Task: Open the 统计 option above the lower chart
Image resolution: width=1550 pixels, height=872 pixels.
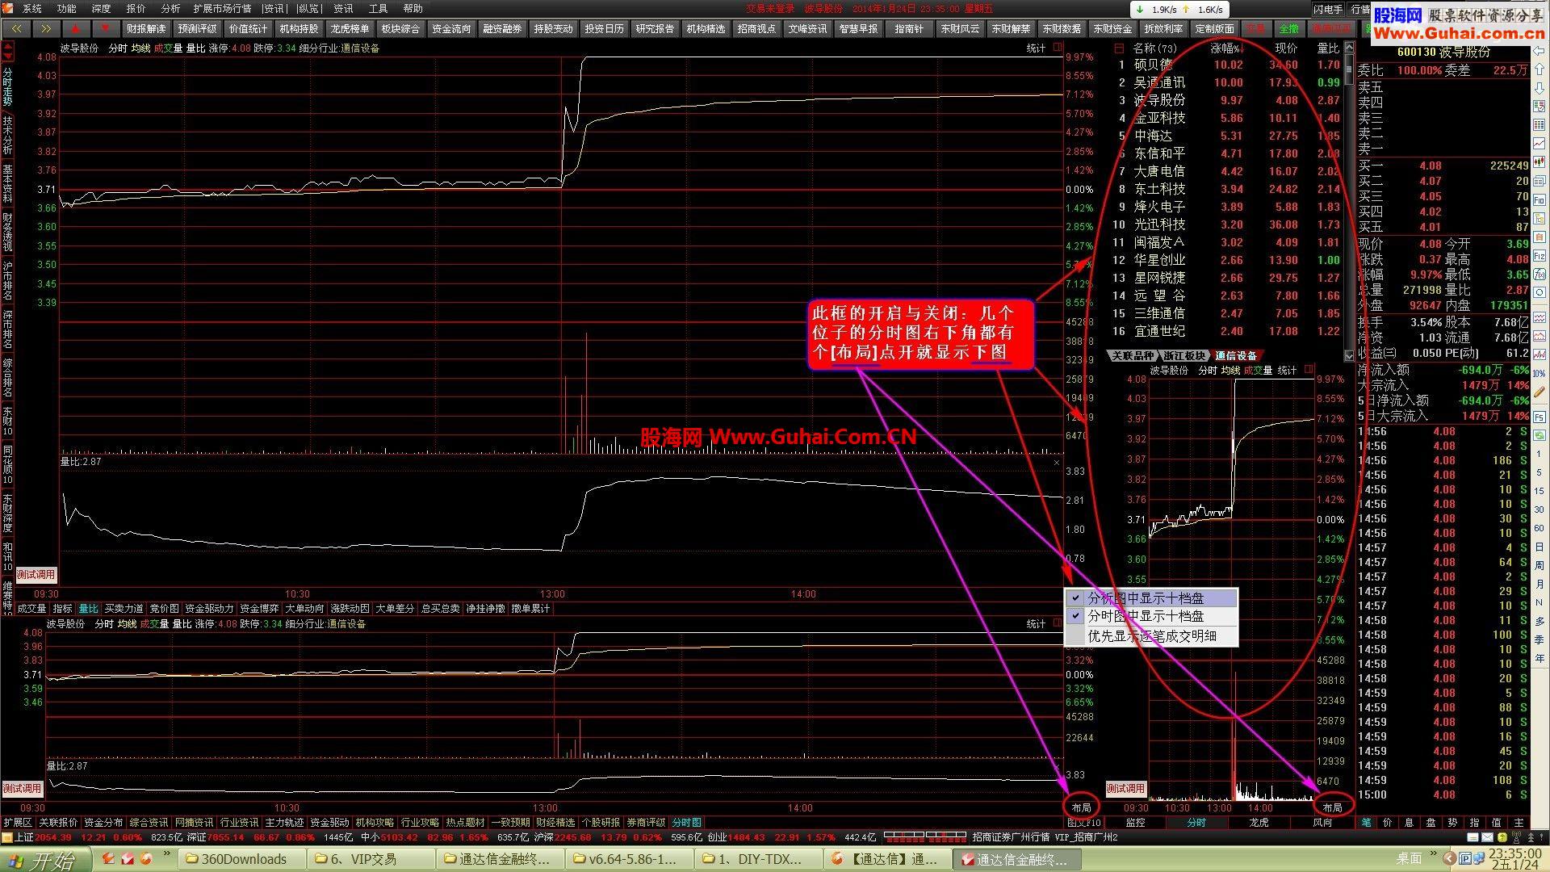Action: (1036, 624)
